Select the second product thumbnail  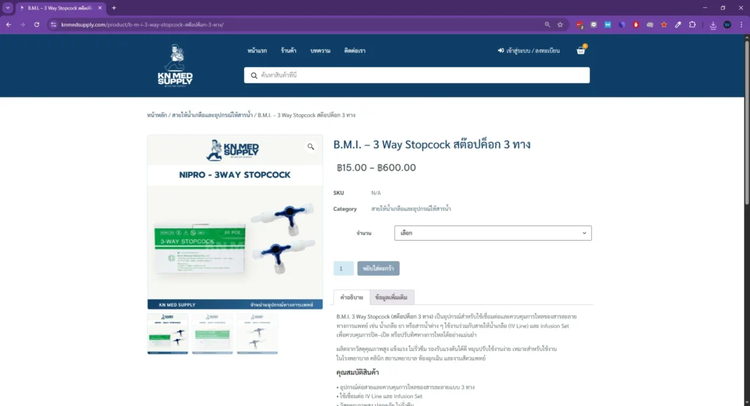pyautogui.click(x=212, y=334)
